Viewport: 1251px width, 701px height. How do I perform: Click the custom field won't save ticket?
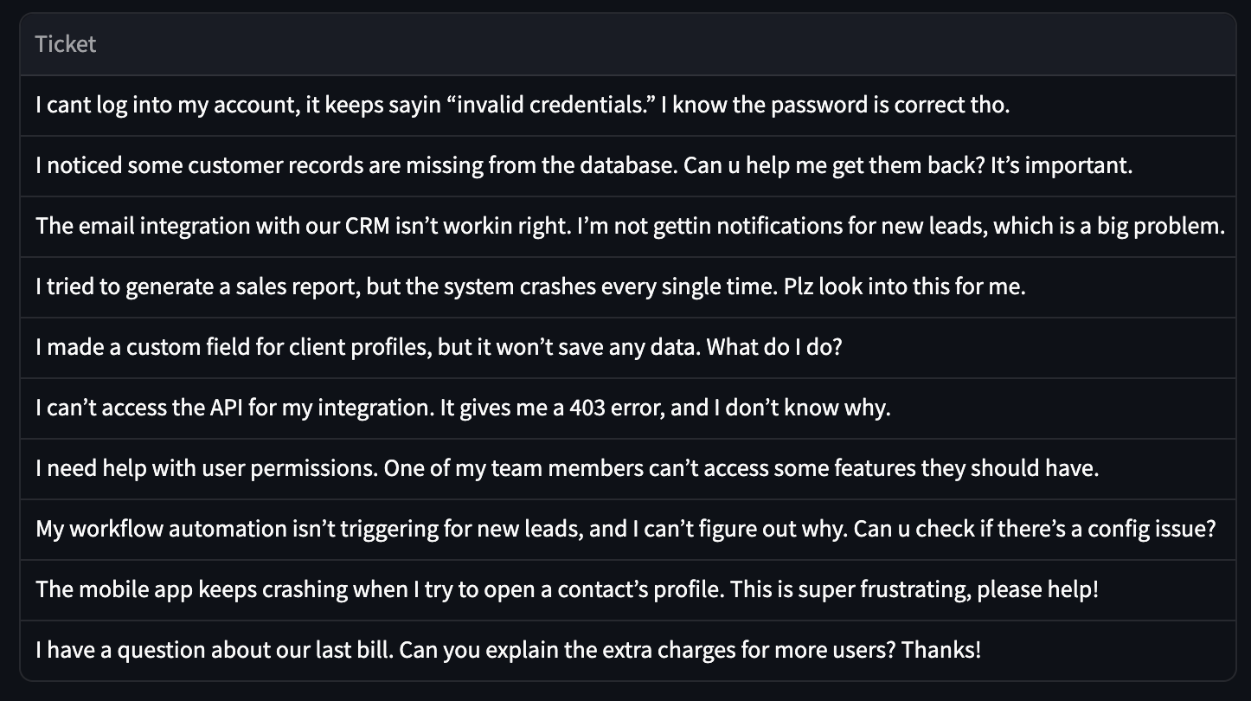pos(628,348)
